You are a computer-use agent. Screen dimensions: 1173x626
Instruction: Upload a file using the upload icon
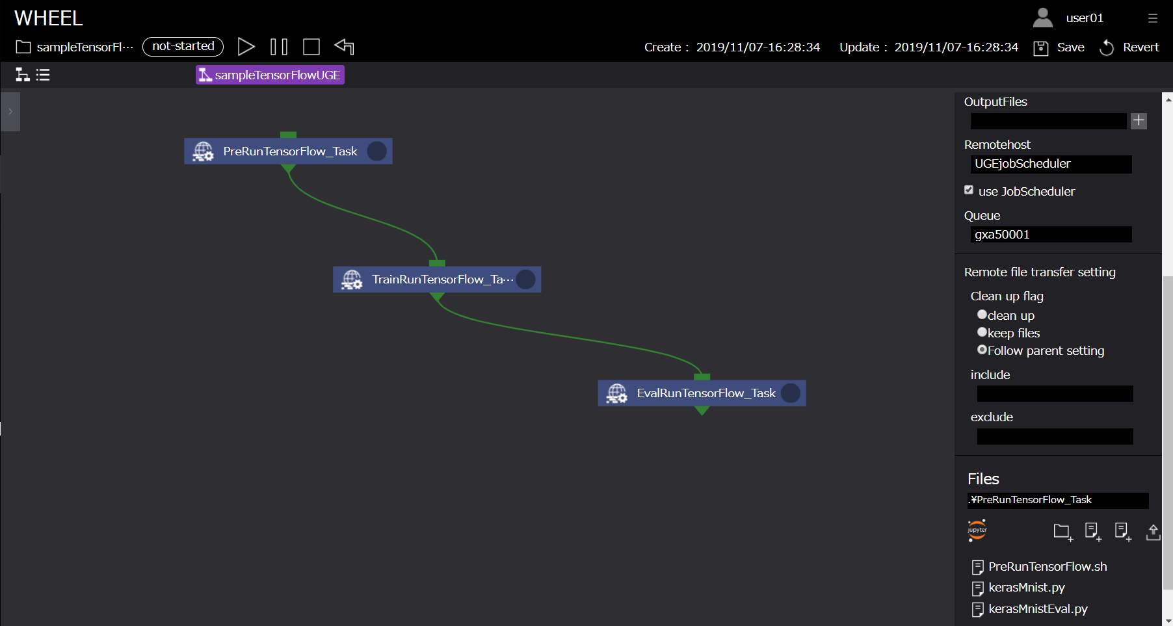tap(1153, 532)
